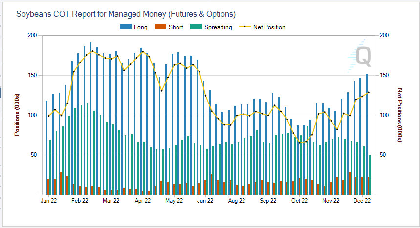This screenshot has width=420, height=228.
Task: Click the 'Net Position' legend label
Action: pyautogui.click(x=269, y=27)
